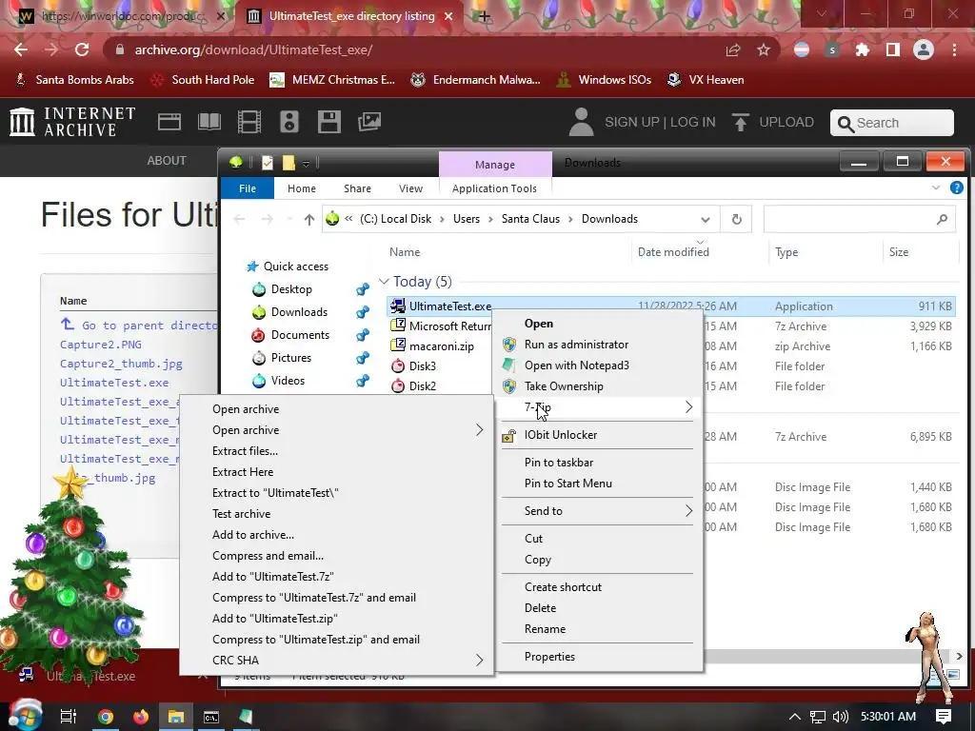975x731 pixels.
Task: Open the Application Tools tab
Action: pos(494,188)
